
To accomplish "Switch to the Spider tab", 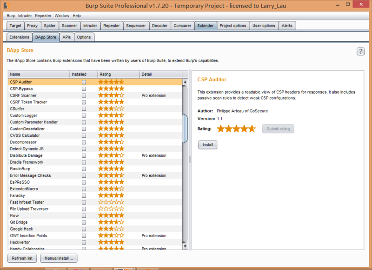I will point(50,26).
